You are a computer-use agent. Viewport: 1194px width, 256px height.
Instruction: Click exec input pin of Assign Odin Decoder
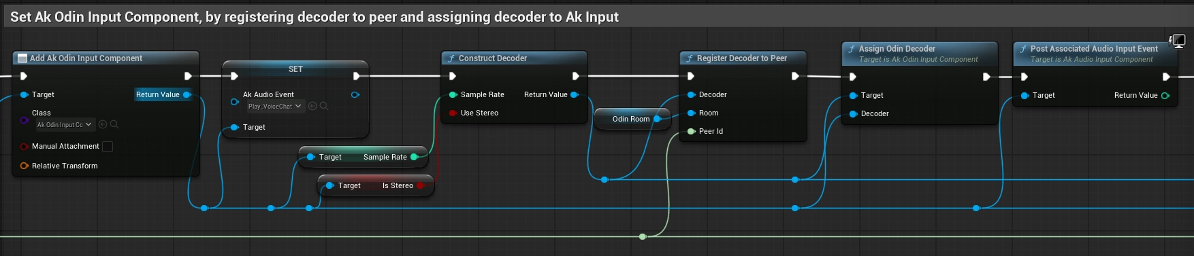click(x=852, y=77)
